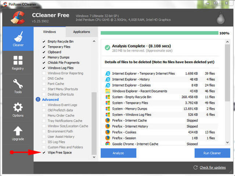
Task: Click the Advanced section heading
Action: (50, 99)
